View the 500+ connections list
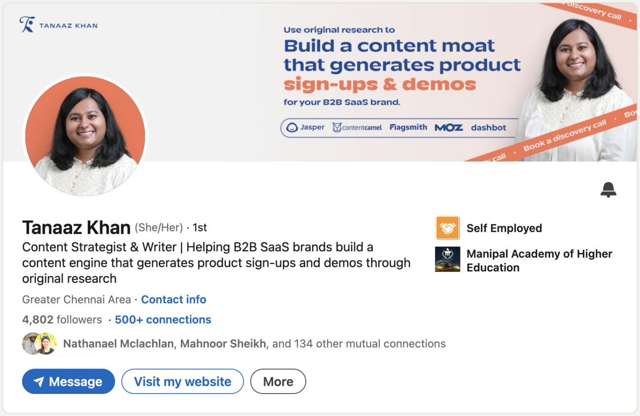 [163, 319]
